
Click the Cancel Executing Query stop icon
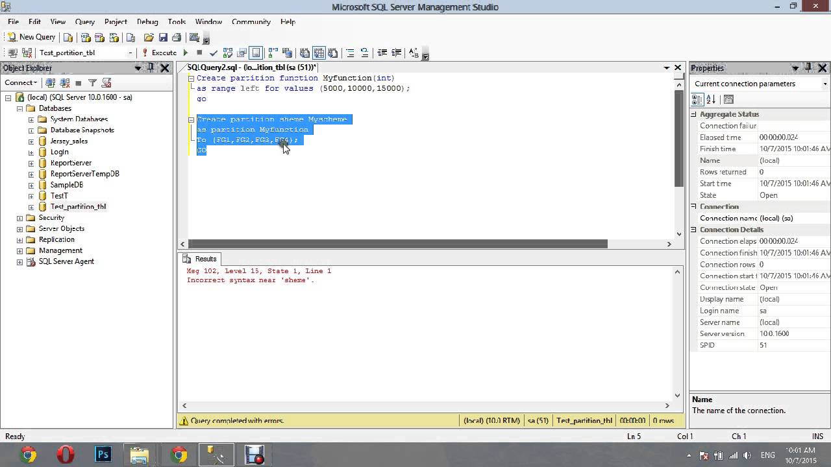pyautogui.click(x=199, y=53)
